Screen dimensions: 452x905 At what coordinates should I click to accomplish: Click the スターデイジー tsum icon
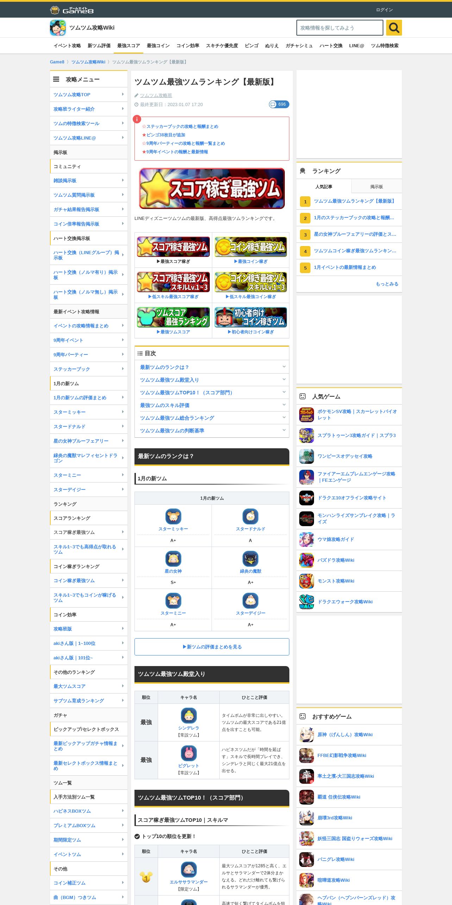pos(250,601)
